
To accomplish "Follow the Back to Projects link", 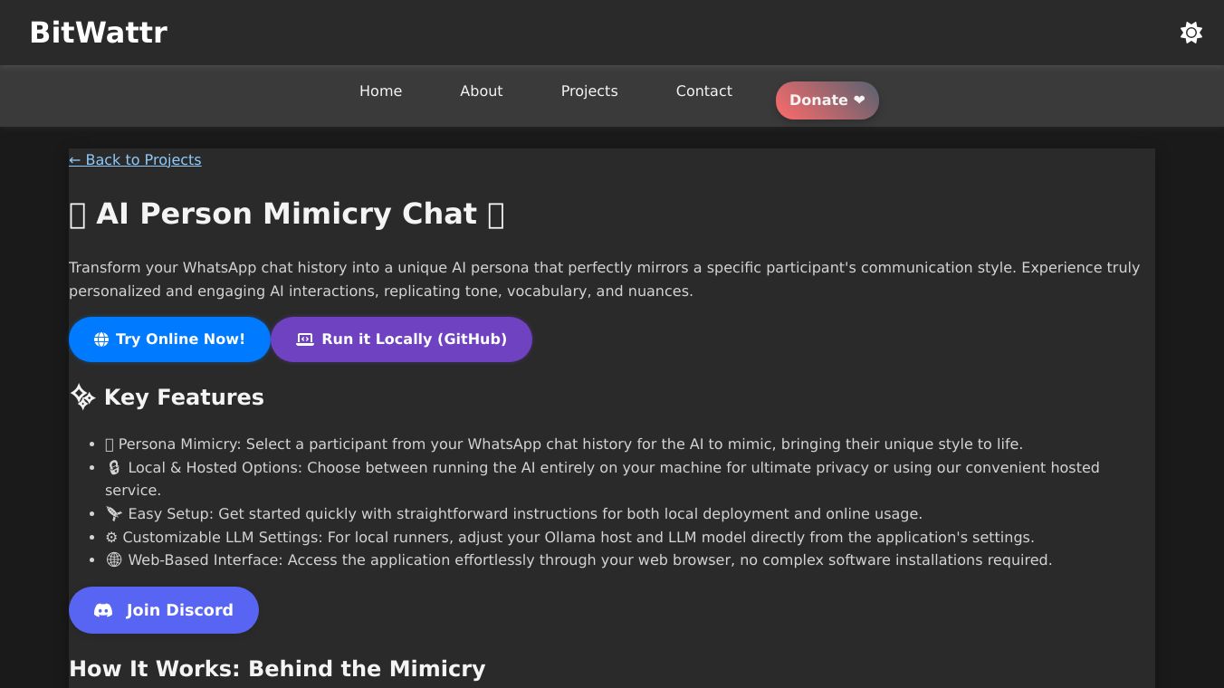I will click(x=135, y=159).
